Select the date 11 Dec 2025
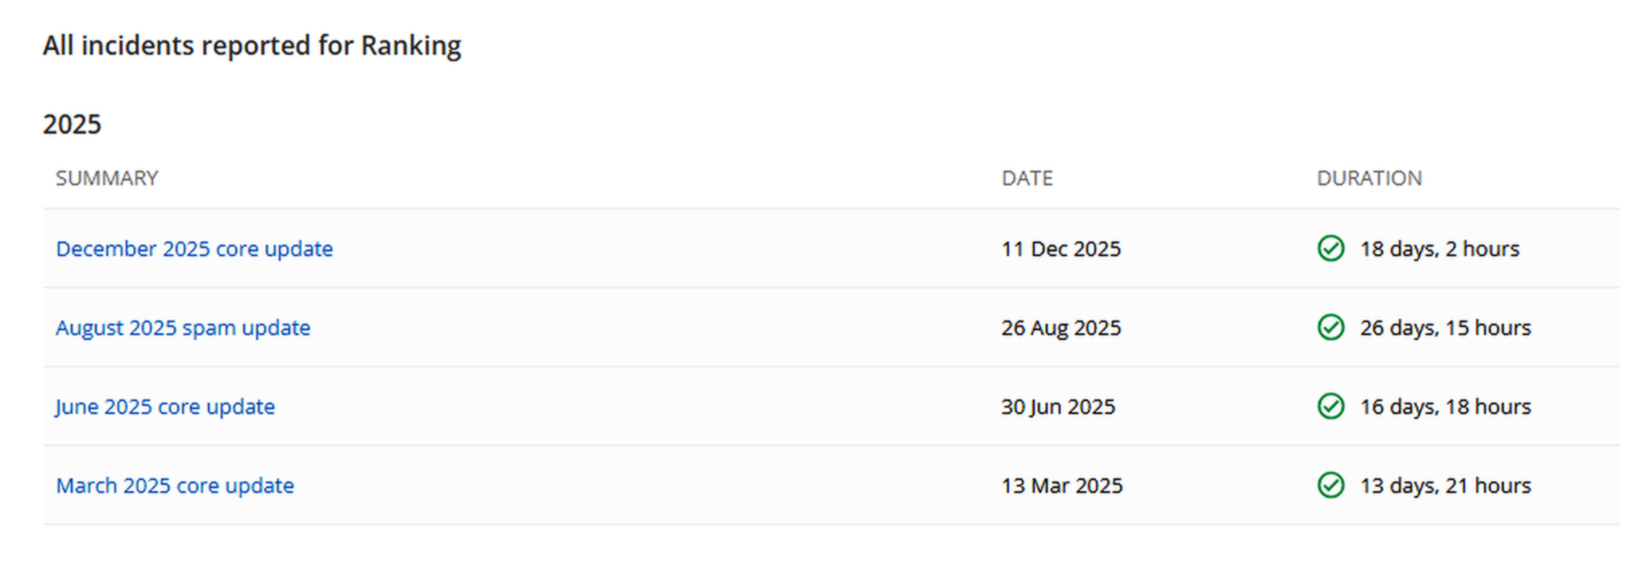1631x567 pixels. pyautogui.click(x=1060, y=249)
